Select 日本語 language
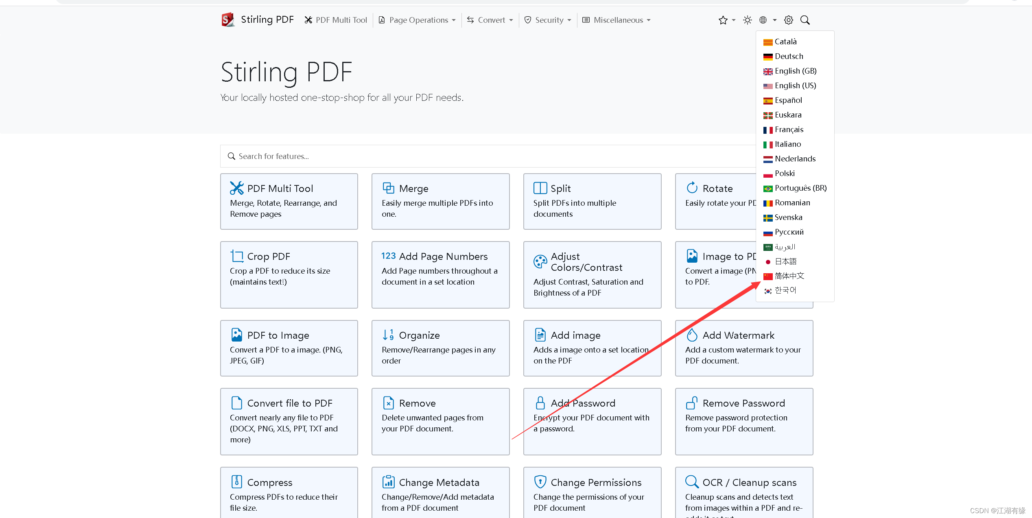 (795, 261)
